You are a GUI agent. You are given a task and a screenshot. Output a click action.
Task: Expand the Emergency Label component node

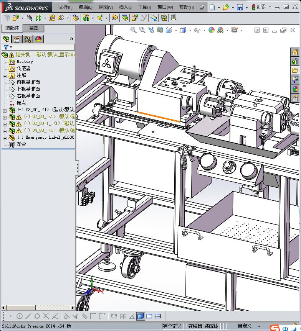(x=5, y=138)
